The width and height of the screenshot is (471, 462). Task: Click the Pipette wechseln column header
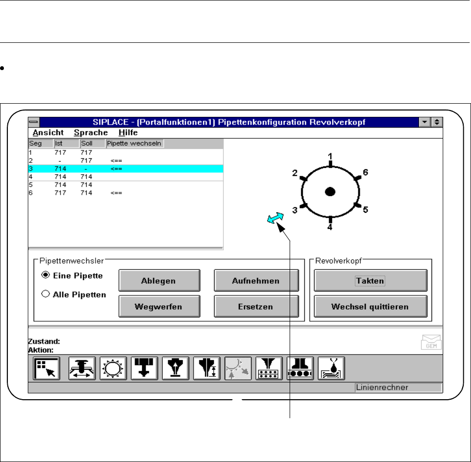[x=135, y=144]
